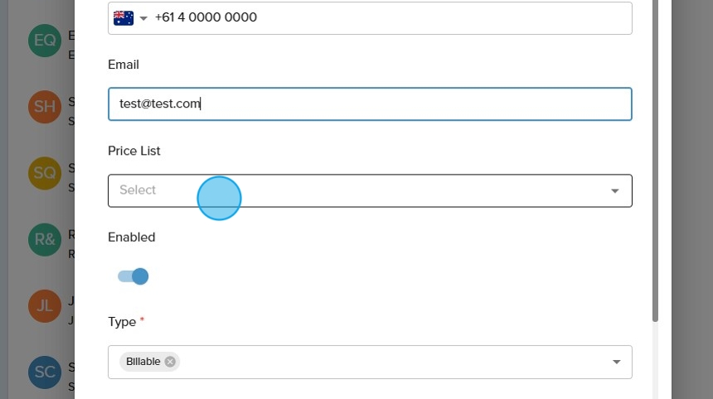Image resolution: width=713 pixels, height=399 pixels.
Task: Select the EQ avatar in the list
Action: coord(45,40)
